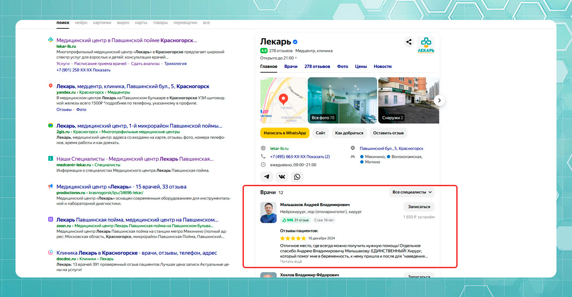Open the VK social icon
This screenshot has width=572, height=297.
pos(282,177)
